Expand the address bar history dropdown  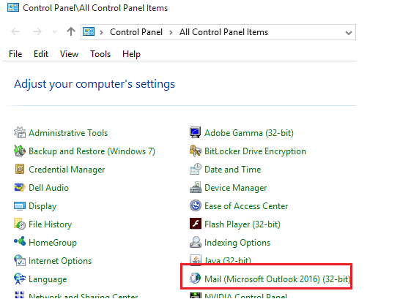tap(349, 33)
